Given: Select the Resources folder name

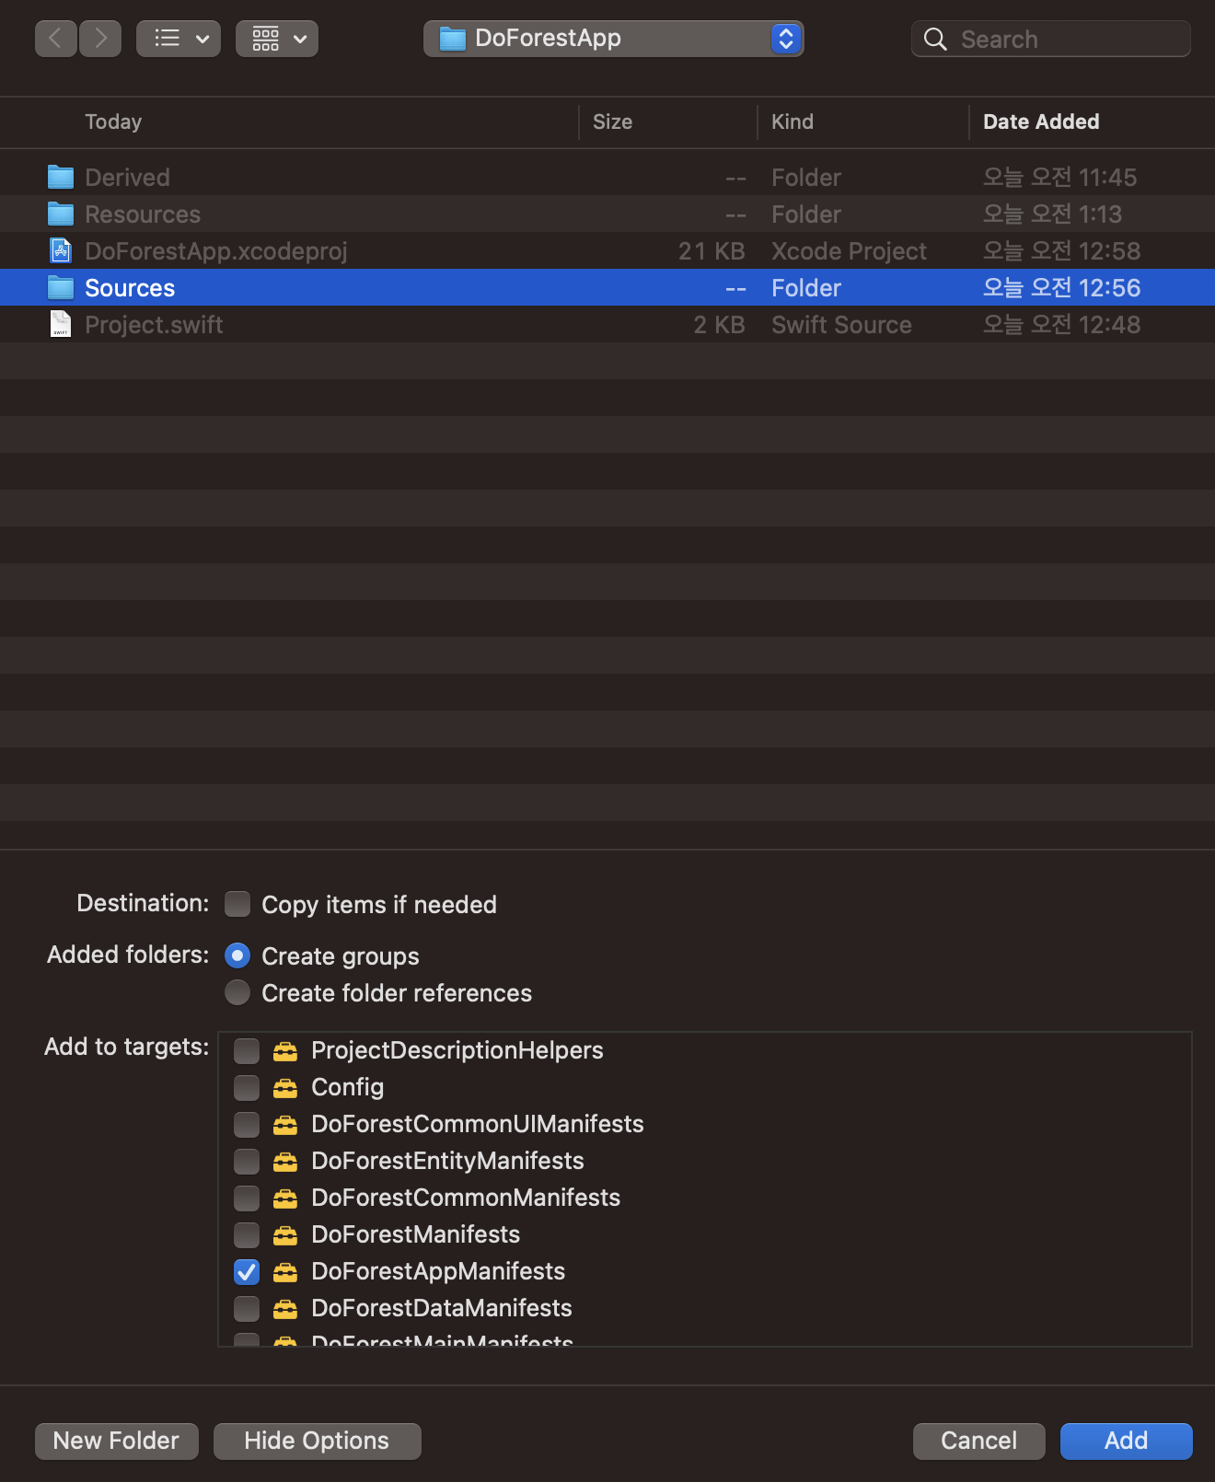Looking at the screenshot, I should coord(143,214).
